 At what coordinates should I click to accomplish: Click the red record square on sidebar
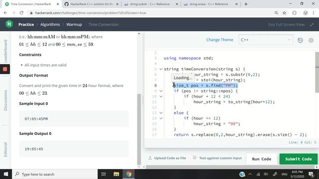pos(5,69)
